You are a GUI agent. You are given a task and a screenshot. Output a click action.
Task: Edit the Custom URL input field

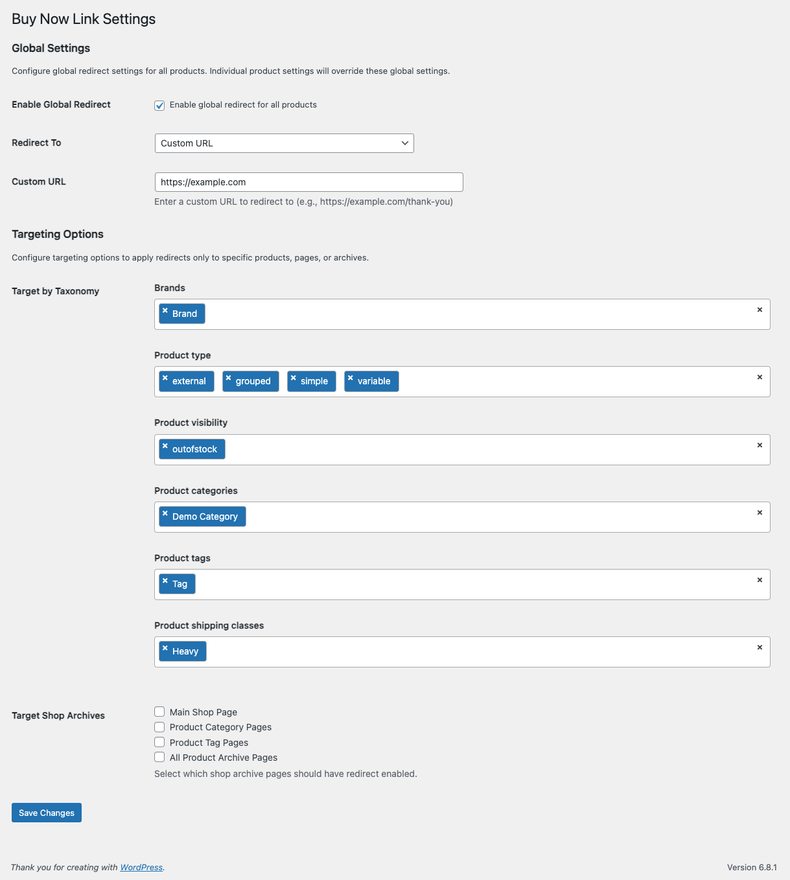point(308,182)
